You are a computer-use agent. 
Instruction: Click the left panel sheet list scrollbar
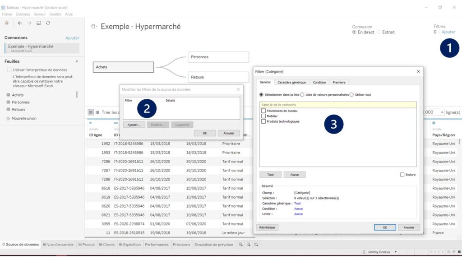77,94
